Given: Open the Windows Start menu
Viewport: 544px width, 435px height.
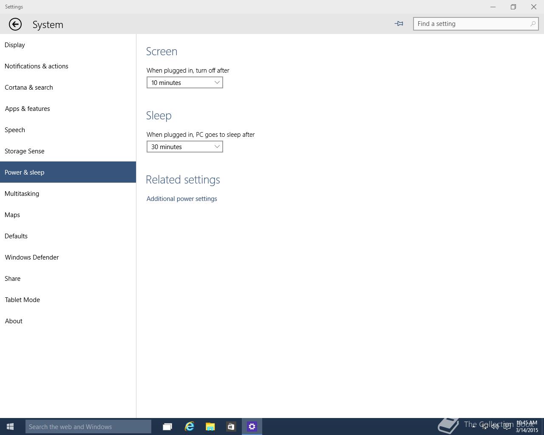Looking at the screenshot, I should 10,427.
